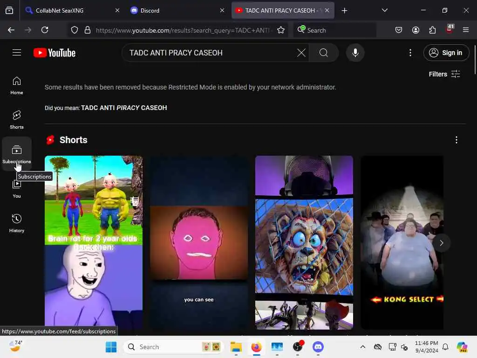Open Shorts in the YouTube sidebar

point(17,120)
